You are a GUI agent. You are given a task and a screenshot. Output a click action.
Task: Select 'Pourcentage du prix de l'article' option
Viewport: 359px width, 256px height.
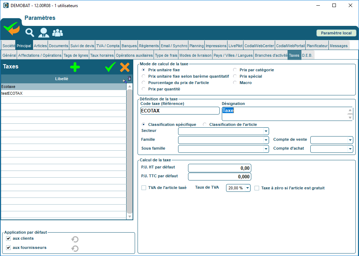pyautogui.click(x=144, y=83)
